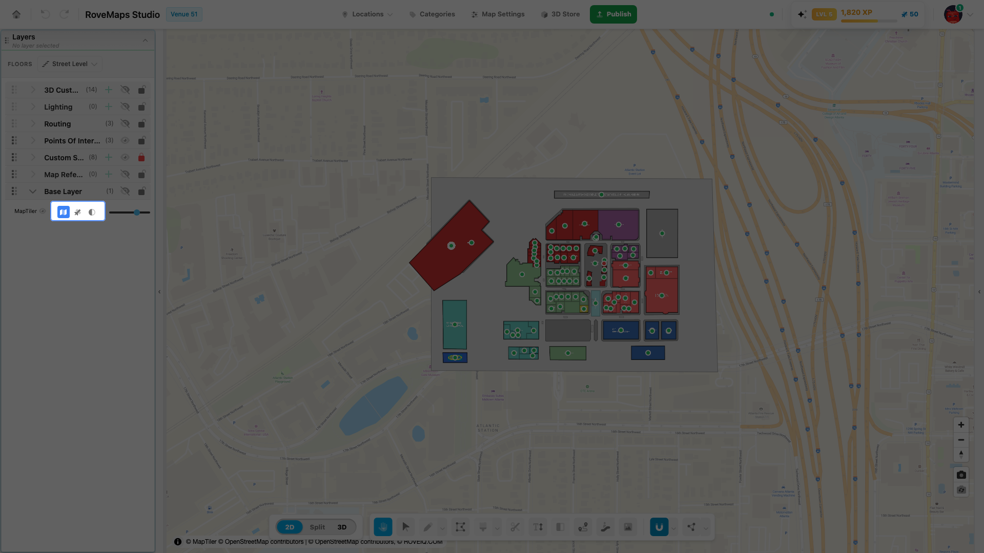Select the hand pan tool
This screenshot has height=553, width=984.
tap(383, 527)
